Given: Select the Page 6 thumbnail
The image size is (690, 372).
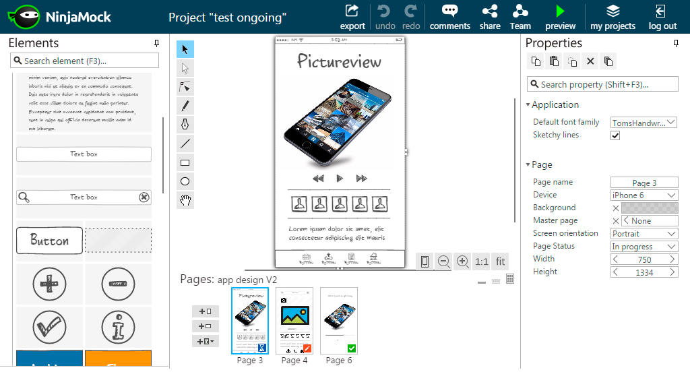Looking at the screenshot, I should pyautogui.click(x=339, y=321).
